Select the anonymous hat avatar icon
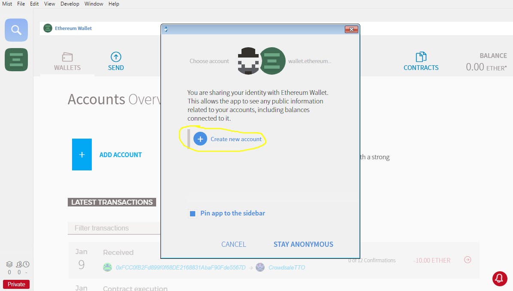 [248, 61]
